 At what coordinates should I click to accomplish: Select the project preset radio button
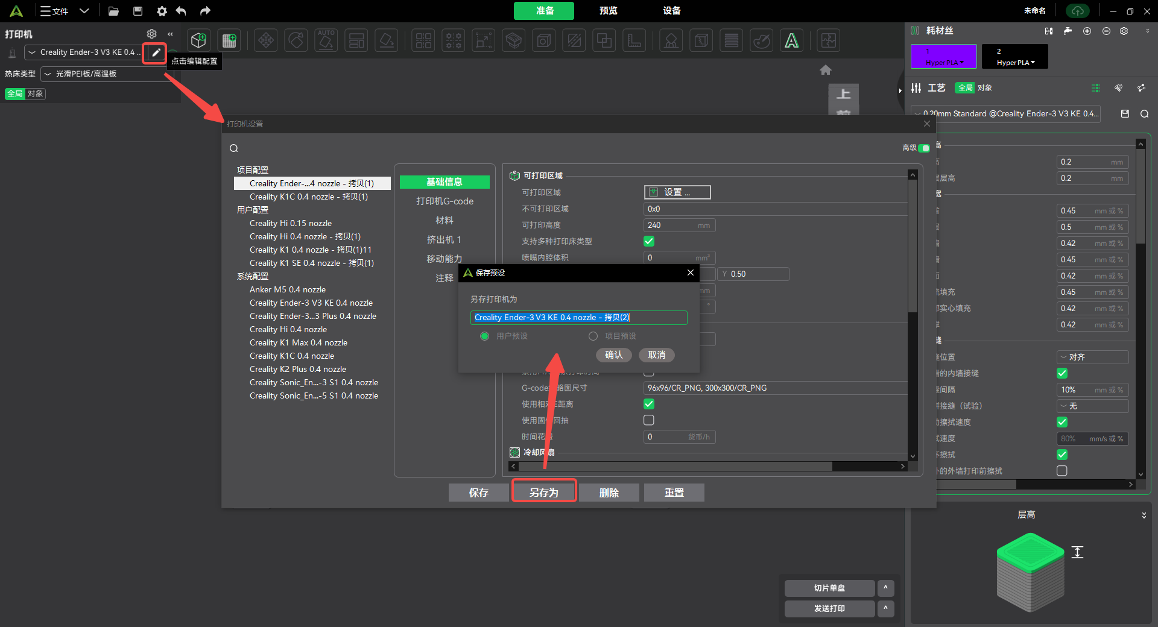593,336
